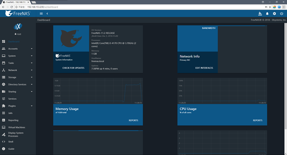Click the Dashboard sidebar icon

pos(4,41)
